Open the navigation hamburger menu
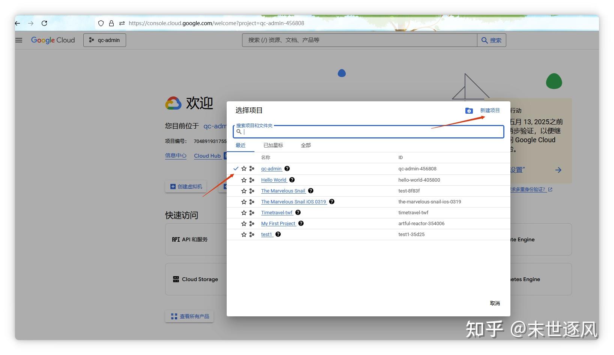 [x=18, y=40]
